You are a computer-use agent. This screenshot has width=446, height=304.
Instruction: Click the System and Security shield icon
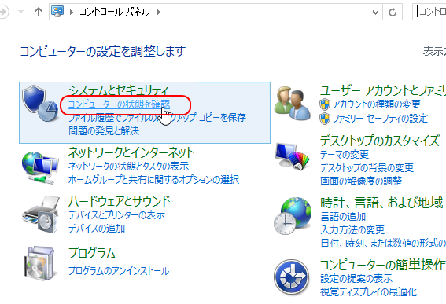click(40, 104)
